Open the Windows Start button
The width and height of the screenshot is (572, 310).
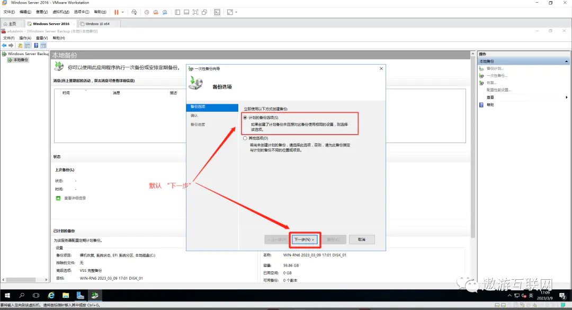[7, 295]
